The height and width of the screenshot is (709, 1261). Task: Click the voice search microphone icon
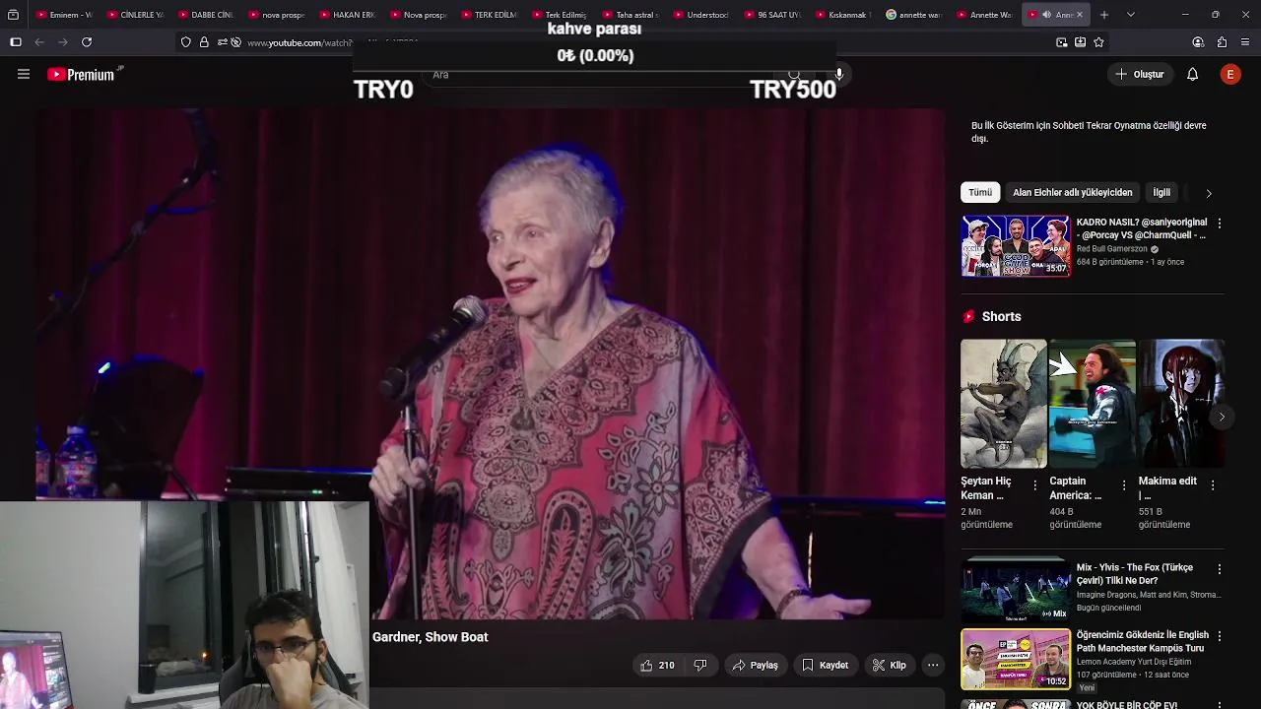coord(839,74)
